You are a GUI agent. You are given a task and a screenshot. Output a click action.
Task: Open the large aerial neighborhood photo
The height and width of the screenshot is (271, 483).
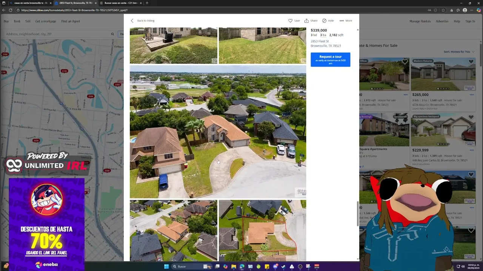point(218,132)
